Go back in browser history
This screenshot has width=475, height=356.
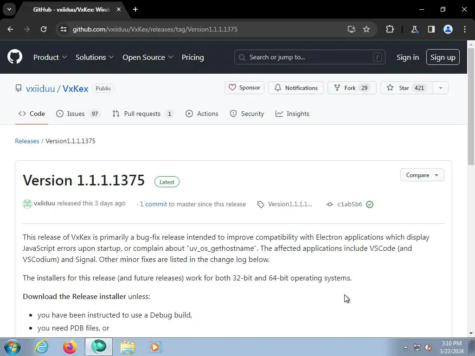pos(10,29)
